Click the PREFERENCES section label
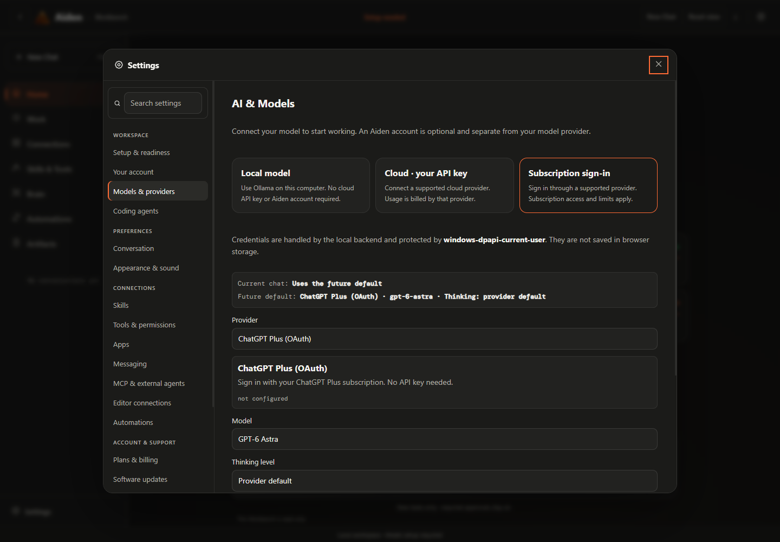Image resolution: width=780 pixels, height=542 pixels. tap(133, 231)
